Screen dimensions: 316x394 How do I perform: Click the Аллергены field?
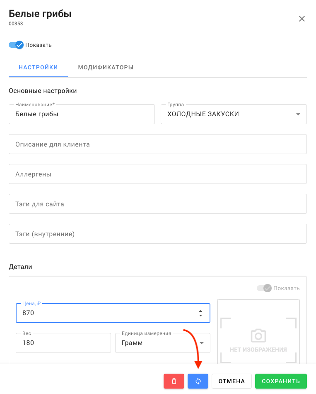157,174
